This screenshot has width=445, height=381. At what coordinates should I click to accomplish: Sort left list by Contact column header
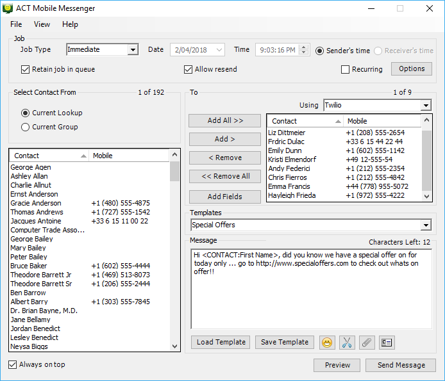point(49,156)
